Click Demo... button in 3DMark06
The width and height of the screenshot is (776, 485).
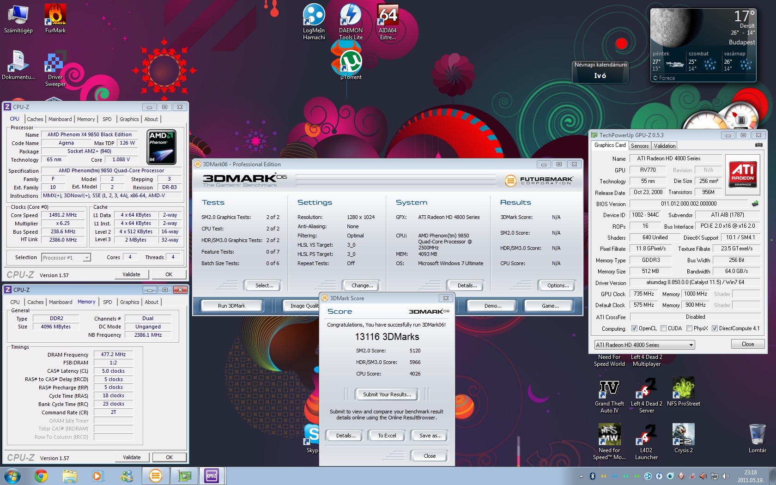pos(492,306)
